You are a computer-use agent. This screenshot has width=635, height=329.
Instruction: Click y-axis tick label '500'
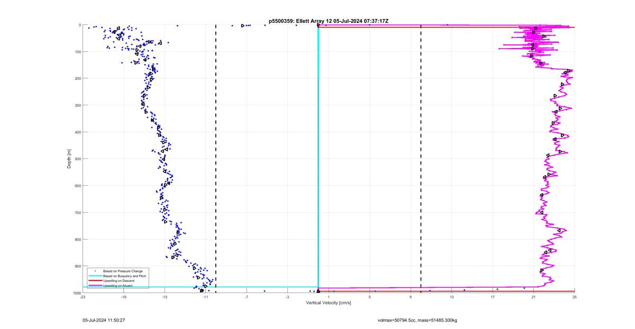coord(77,159)
